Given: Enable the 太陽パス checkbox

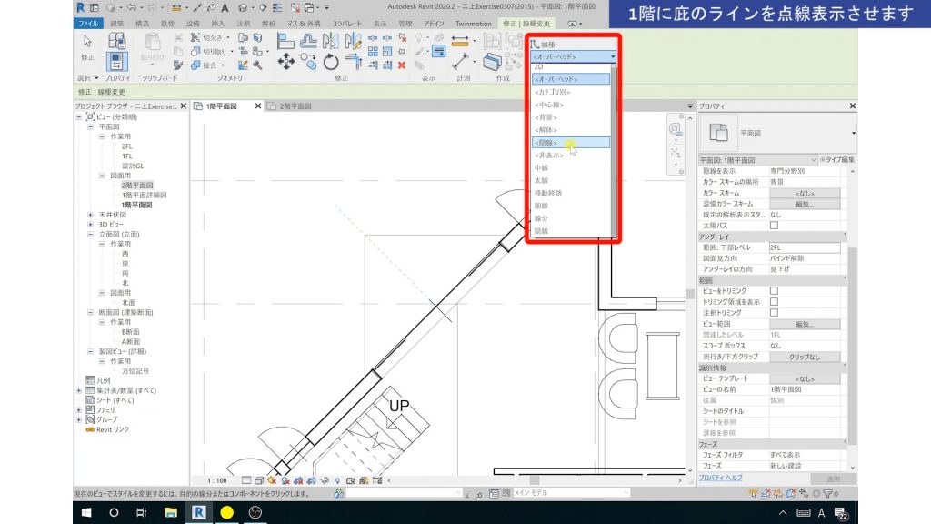Looking at the screenshot, I should tap(775, 225).
